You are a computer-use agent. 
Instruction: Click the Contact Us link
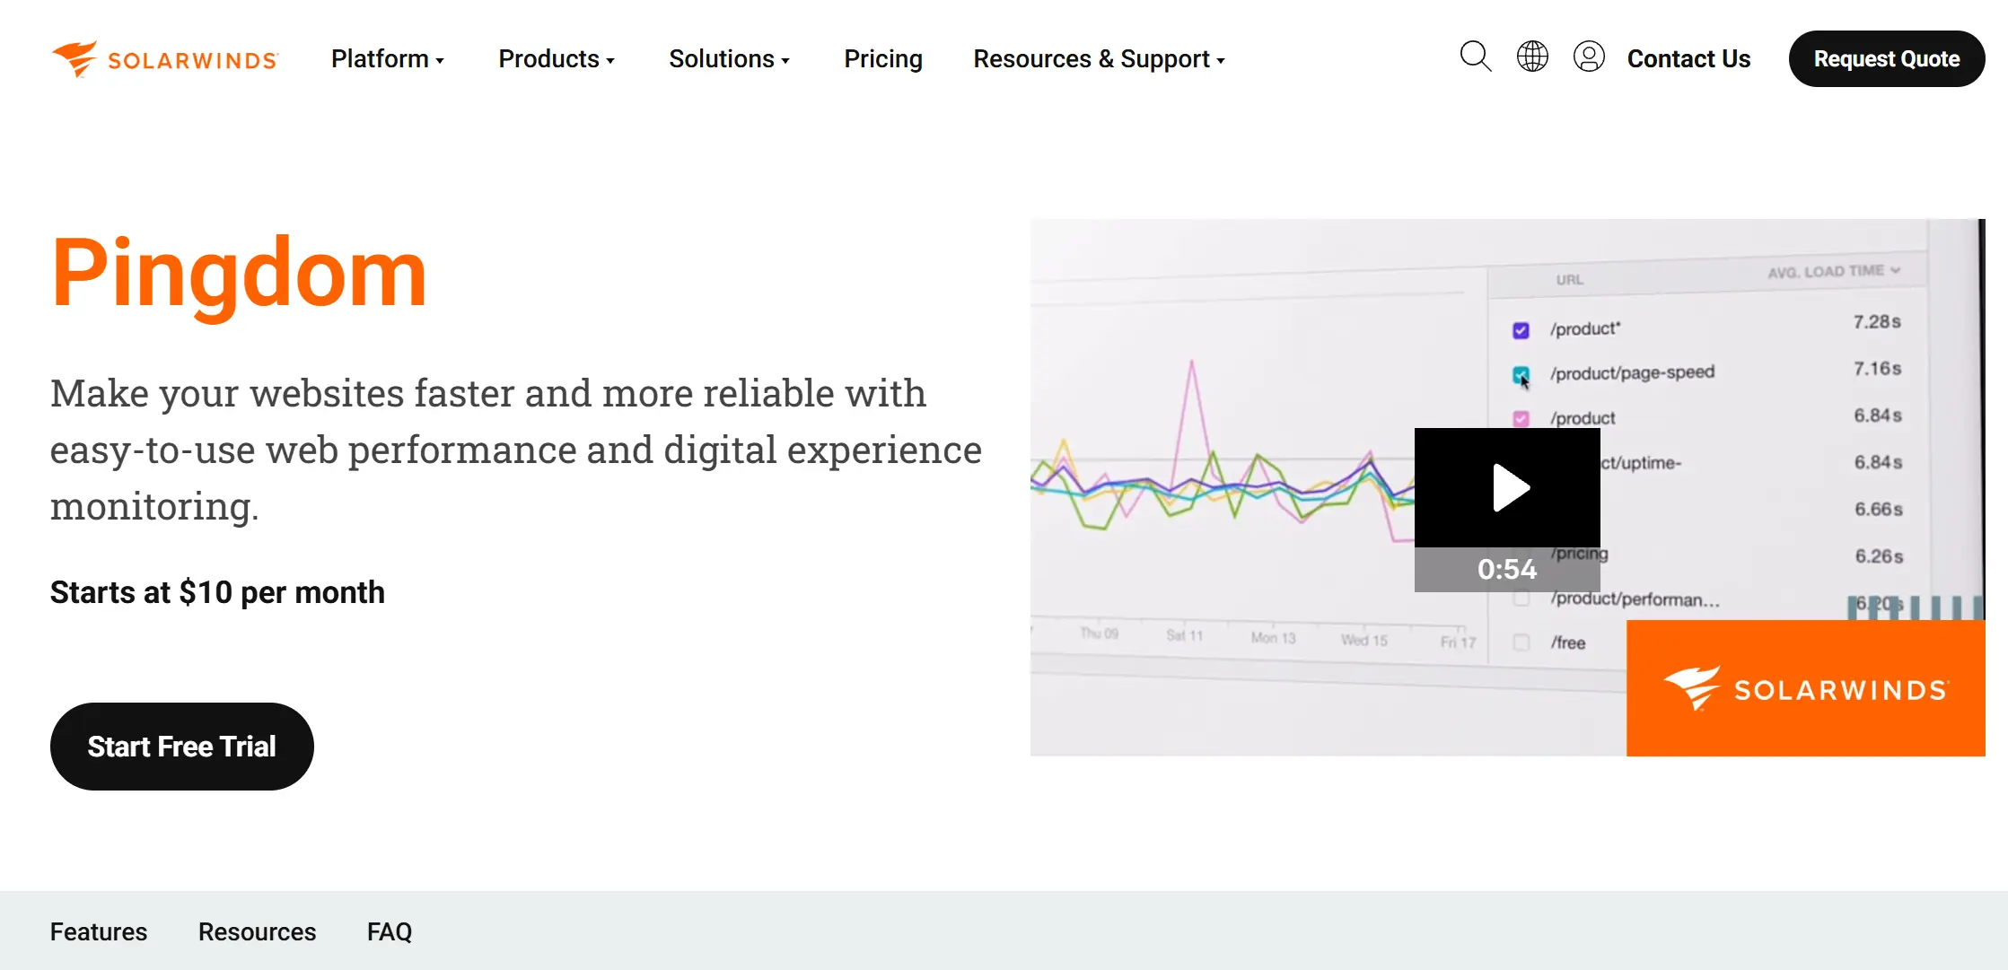click(x=1688, y=59)
